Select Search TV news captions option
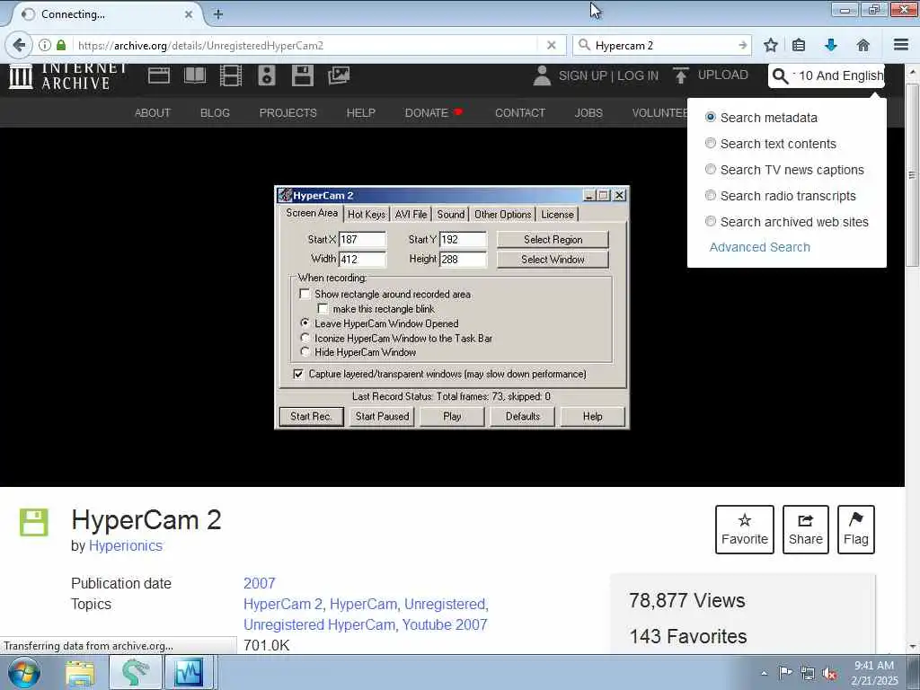The width and height of the screenshot is (920, 690). [x=711, y=169]
